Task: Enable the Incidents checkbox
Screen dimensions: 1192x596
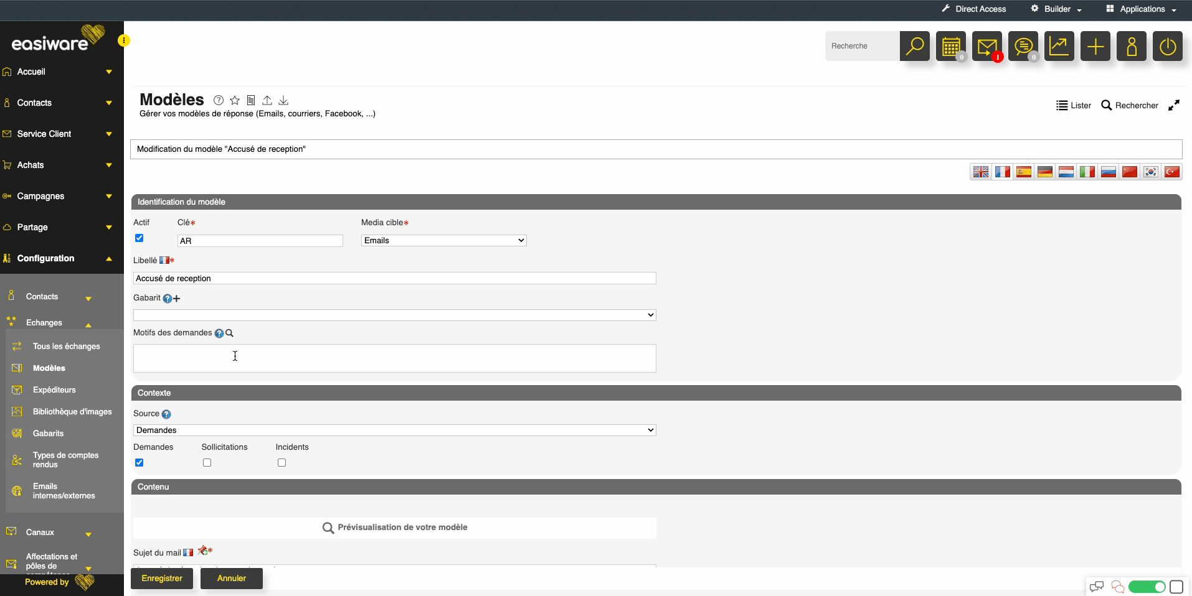Action: tap(282, 463)
